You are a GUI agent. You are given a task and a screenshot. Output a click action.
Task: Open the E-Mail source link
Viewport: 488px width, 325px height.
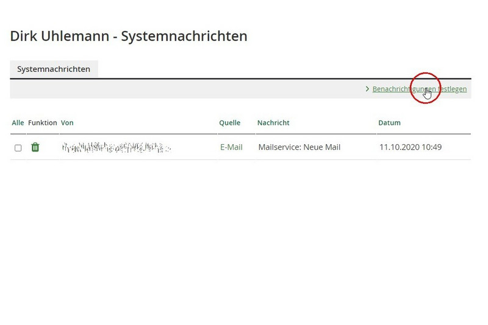click(x=231, y=147)
